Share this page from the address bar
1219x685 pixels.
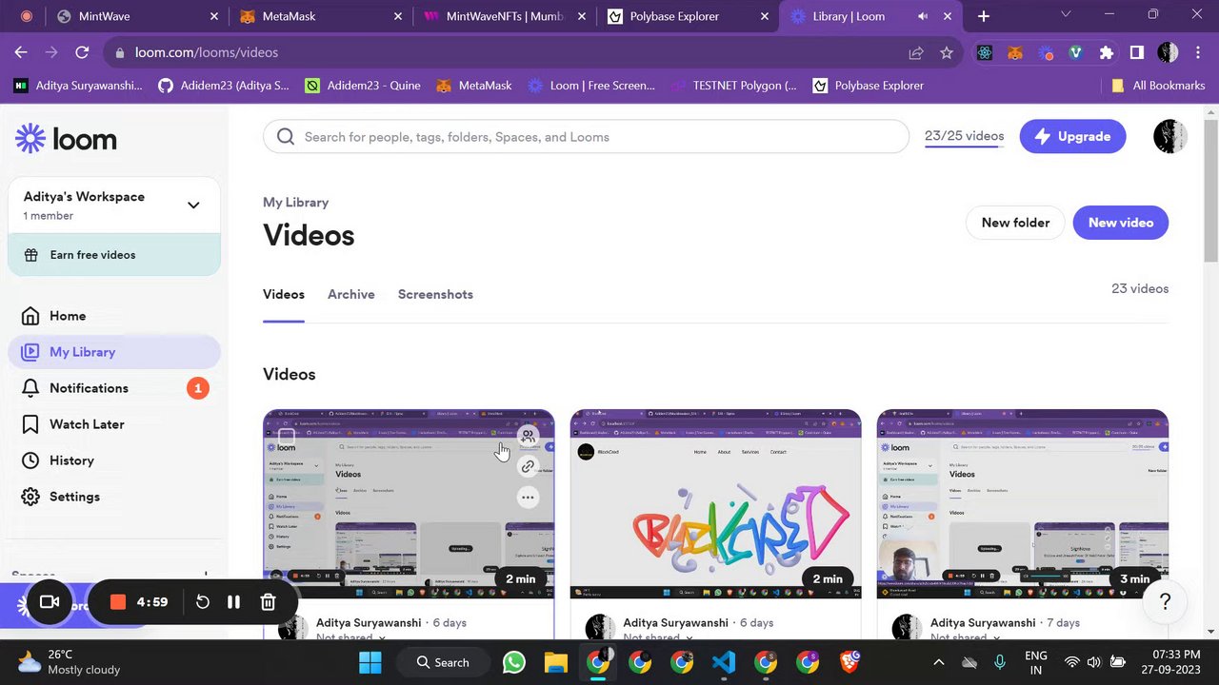click(x=916, y=53)
